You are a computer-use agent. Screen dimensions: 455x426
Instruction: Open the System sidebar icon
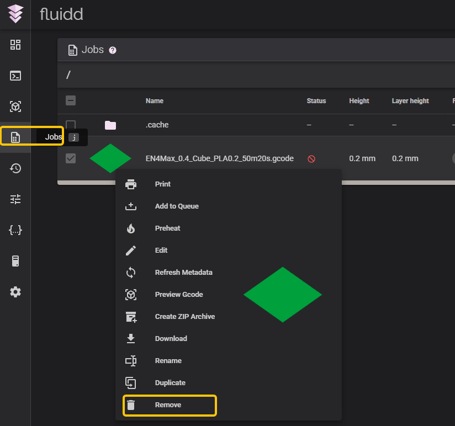[15, 261]
